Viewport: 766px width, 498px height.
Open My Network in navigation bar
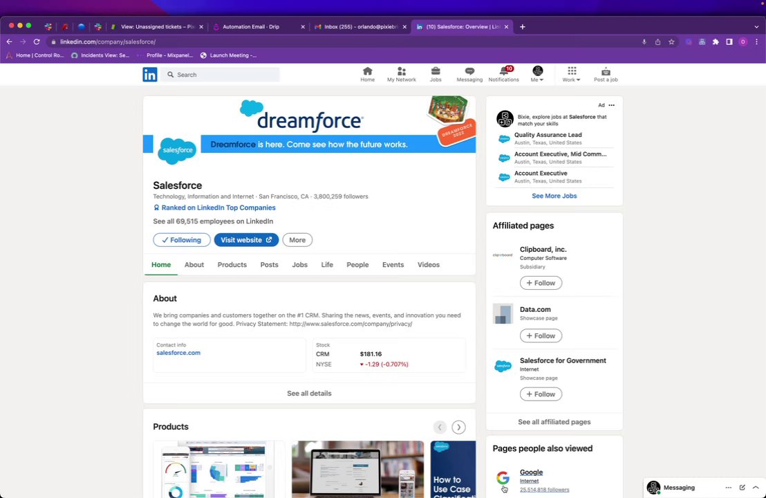(x=402, y=74)
